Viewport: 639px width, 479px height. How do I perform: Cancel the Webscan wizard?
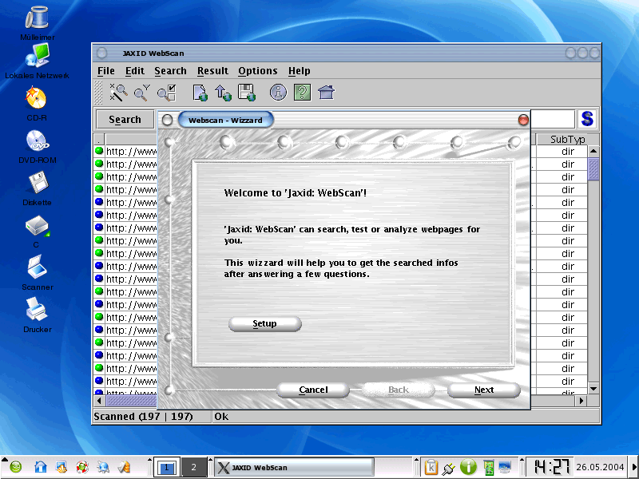coord(313,390)
